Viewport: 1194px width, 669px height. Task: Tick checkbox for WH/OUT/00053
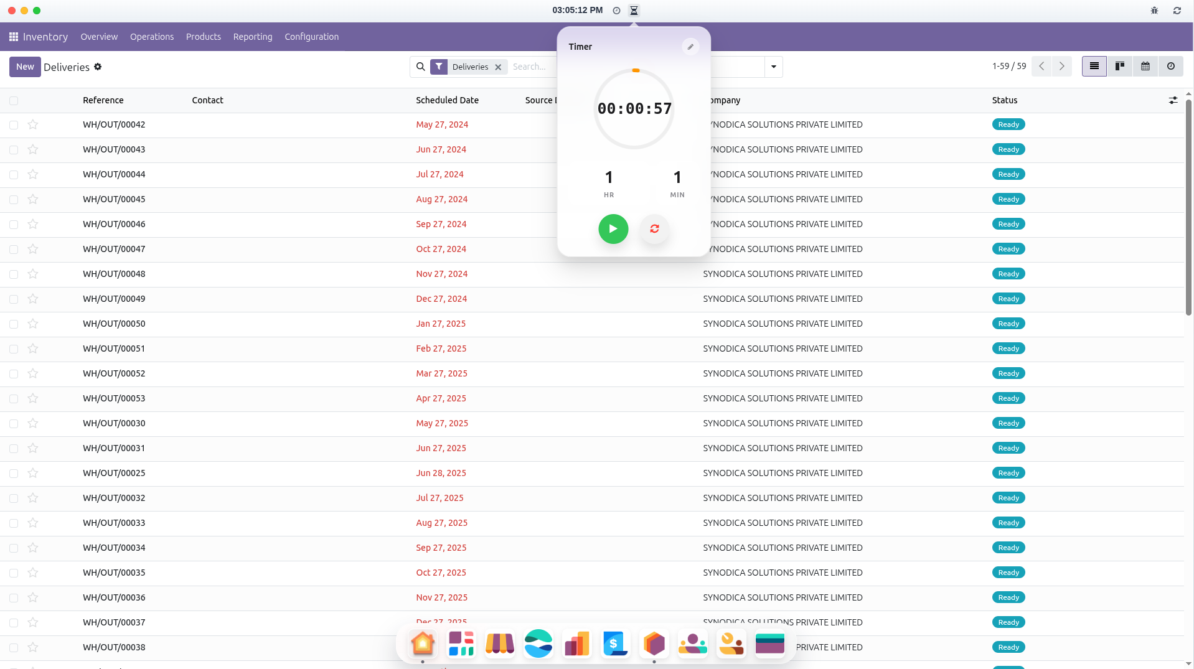pos(14,399)
